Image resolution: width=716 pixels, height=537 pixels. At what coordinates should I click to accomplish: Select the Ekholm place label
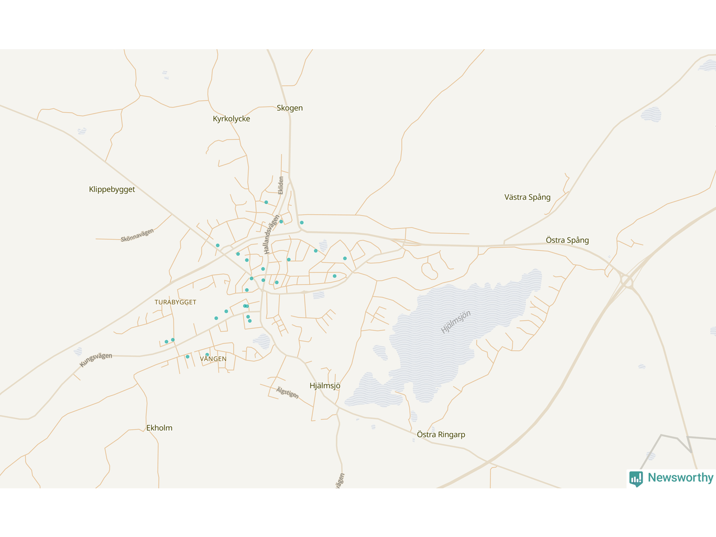[159, 428]
